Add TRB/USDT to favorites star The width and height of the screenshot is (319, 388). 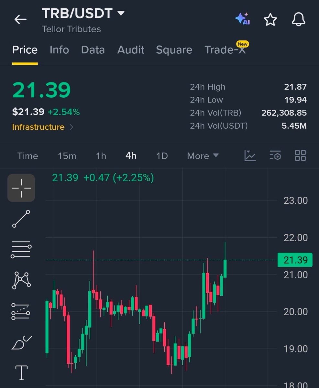270,20
